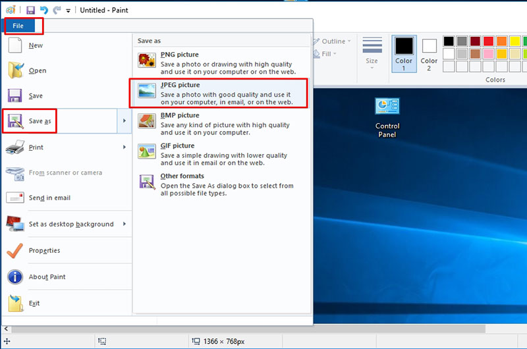Click the Control Panel icon on the canvas

[x=387, y=118]
